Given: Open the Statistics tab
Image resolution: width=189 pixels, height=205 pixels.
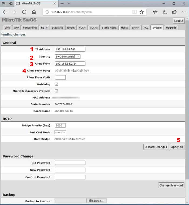Looking at the screenshot, I should tap(57, 28).
